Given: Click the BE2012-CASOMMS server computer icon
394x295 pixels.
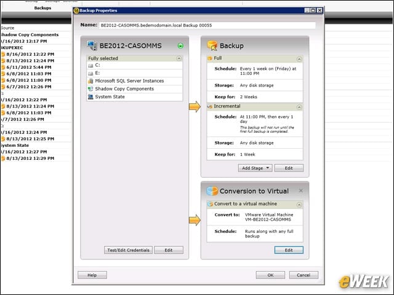Looking at the screenshot, I should click(x=92, y=45).
